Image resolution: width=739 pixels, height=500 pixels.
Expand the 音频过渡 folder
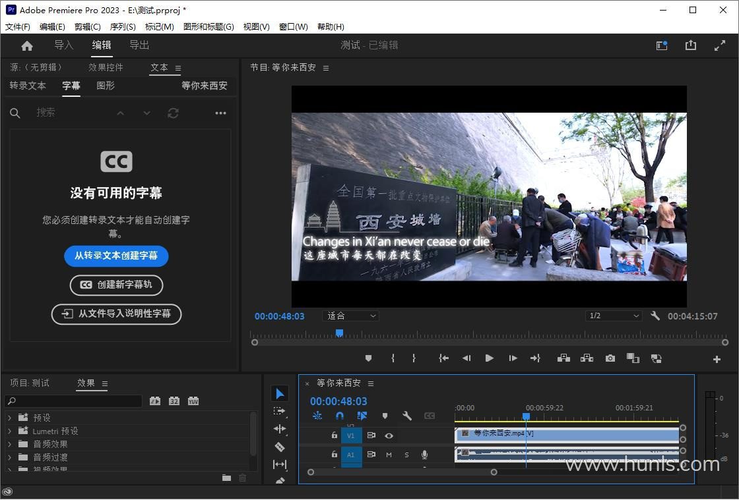point(9,457)
